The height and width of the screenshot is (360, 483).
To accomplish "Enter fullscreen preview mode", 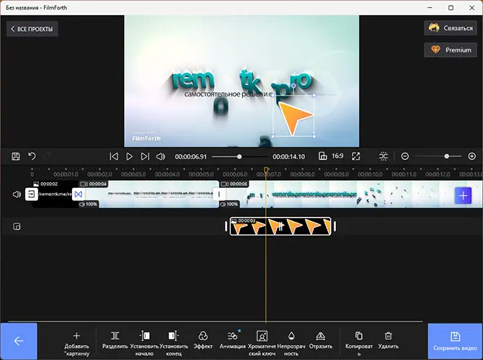I will click(x=356, y=156).
